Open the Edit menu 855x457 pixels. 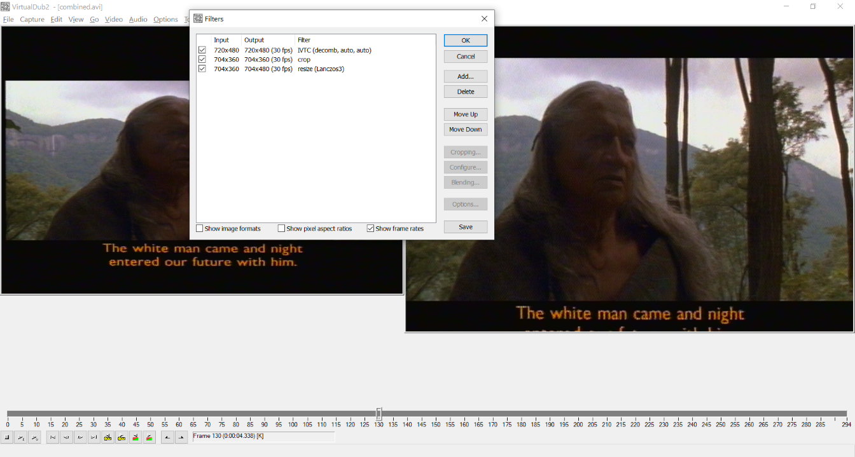coord(57,19)
